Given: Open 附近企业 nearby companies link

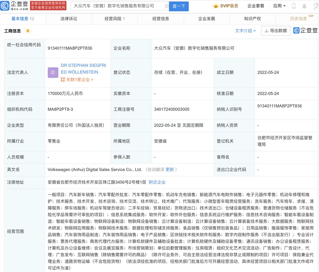Looking at the screenshot, I should coord(157,182).
